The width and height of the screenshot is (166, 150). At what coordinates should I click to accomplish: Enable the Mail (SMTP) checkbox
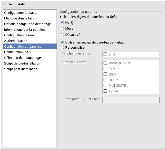pos(105,85)
